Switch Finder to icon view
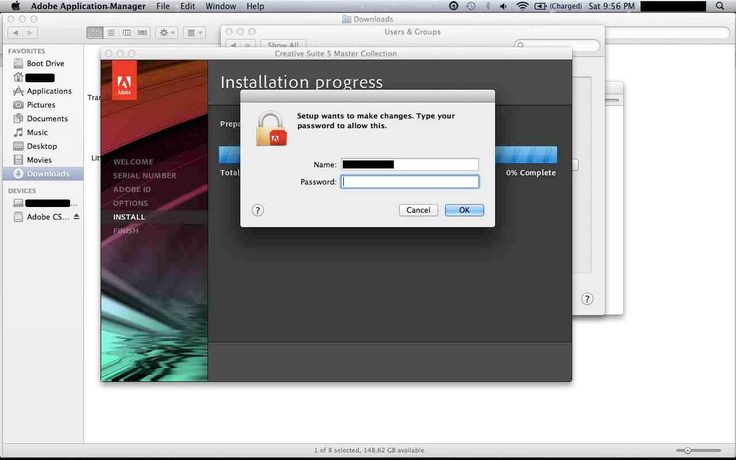The height and width of the screenshot is (460, 736). tap(95, 33)
